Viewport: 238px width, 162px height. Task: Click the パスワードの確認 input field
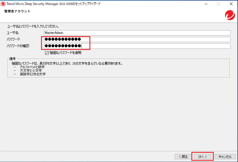click(137, 46)
